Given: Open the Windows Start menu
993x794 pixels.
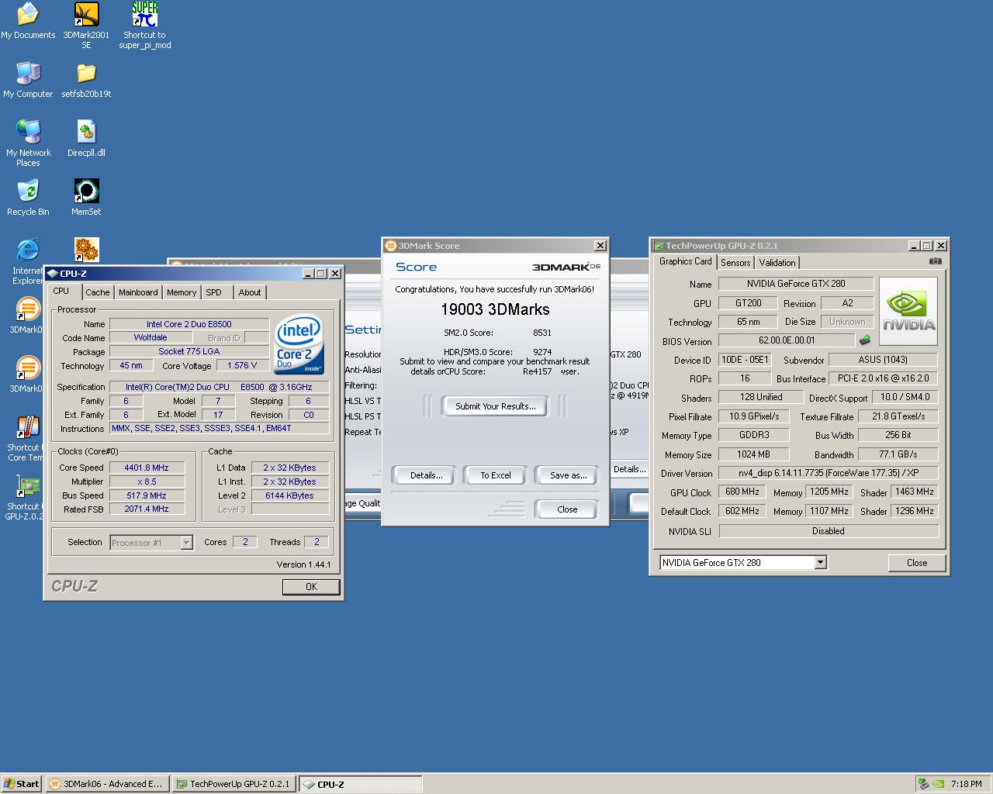Looking at the screenshot, I should coord(21,784).
